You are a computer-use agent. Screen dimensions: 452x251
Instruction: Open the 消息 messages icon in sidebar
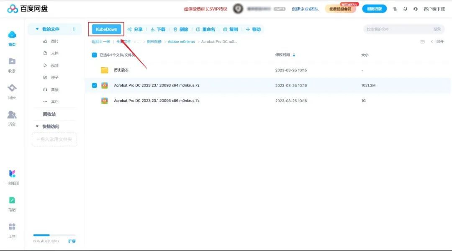click(12, 114)
